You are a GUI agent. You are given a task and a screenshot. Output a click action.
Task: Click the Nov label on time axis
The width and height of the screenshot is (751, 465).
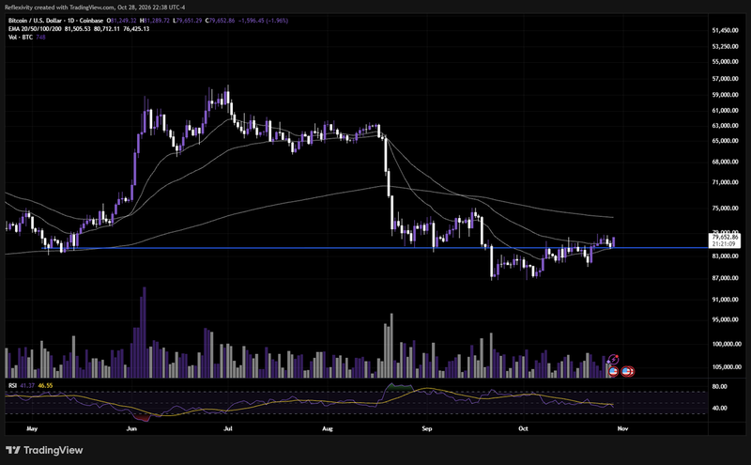coord(622,428)
